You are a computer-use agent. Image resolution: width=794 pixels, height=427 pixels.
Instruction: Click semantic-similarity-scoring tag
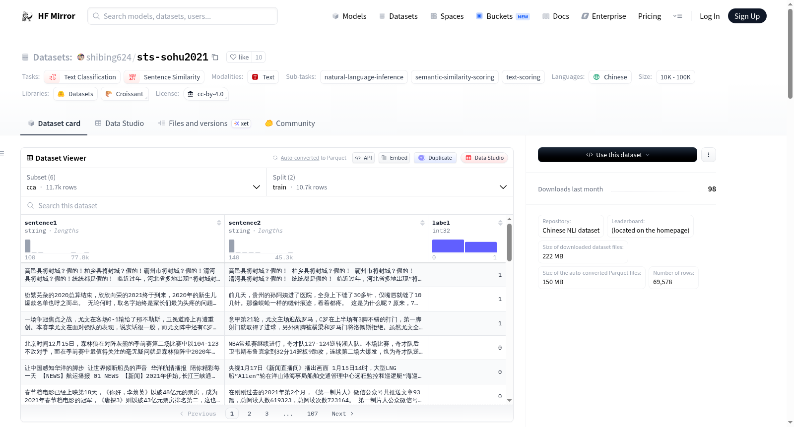click(455, 77)
